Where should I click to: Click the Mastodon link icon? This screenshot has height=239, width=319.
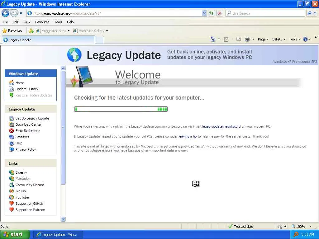[x=12, y=179]
